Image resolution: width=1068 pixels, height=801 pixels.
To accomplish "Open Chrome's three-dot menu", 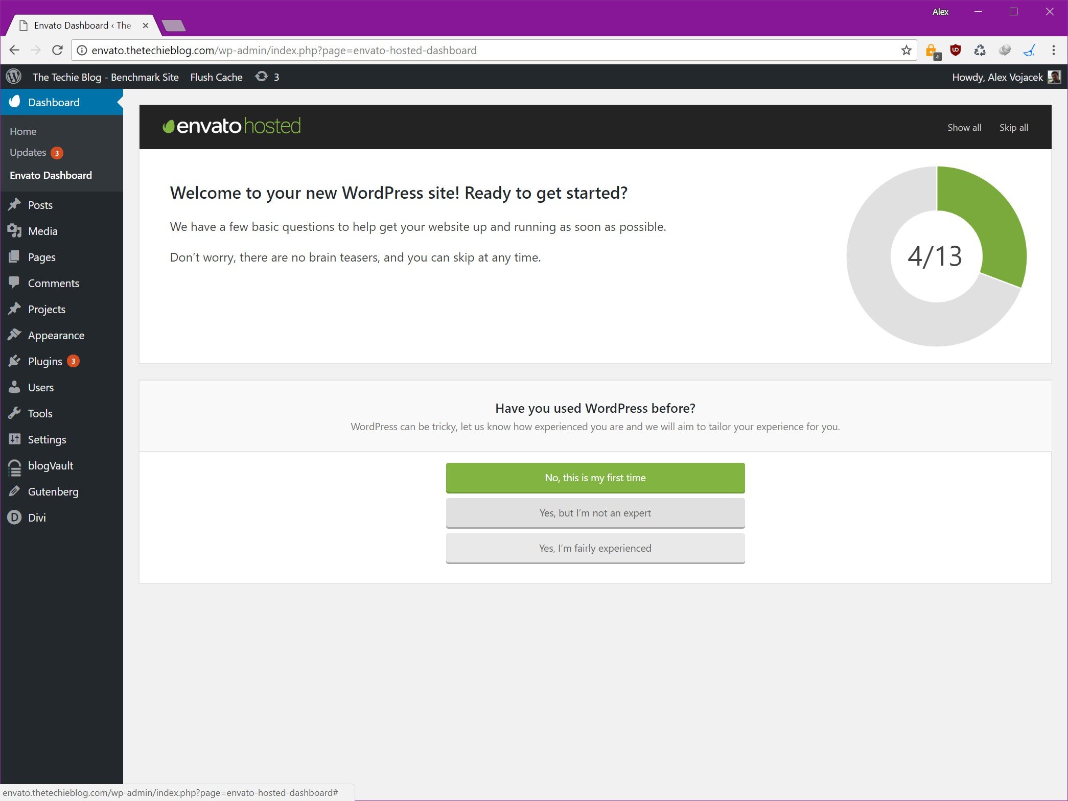I will 1053,50.
